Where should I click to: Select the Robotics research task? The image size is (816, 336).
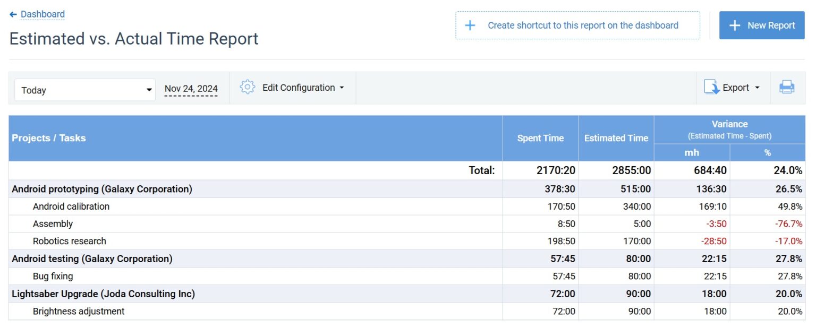(x=69, y=241)
